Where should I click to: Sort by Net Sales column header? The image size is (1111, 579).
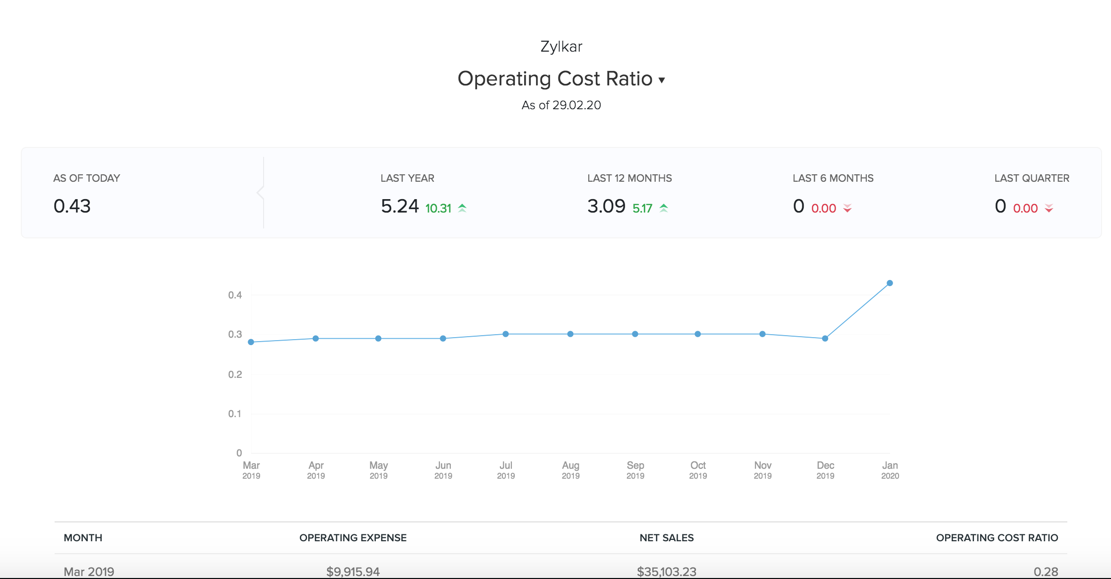pos(666,538)
